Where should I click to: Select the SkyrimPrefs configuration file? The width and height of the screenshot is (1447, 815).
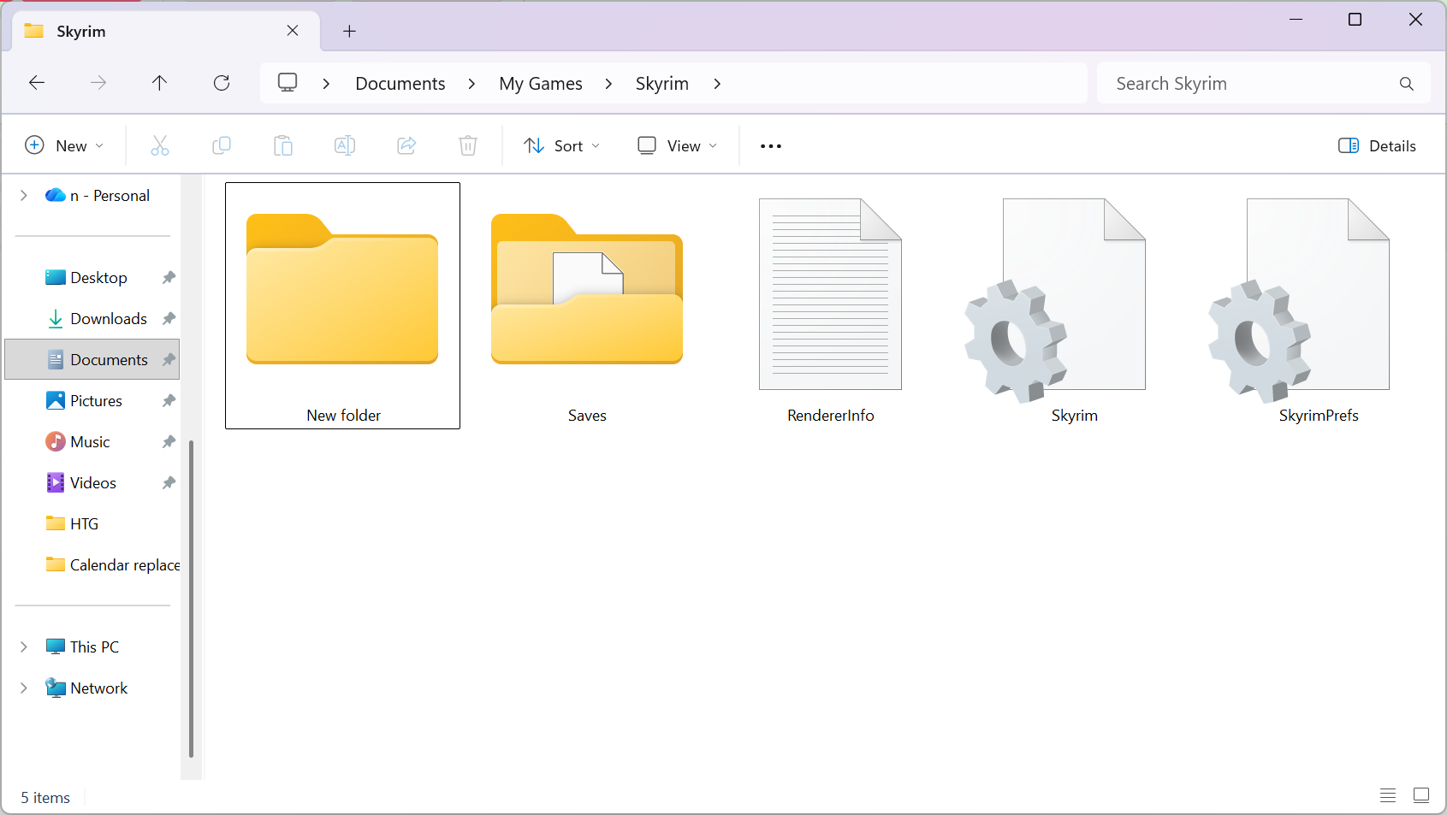click(1319, 305)
